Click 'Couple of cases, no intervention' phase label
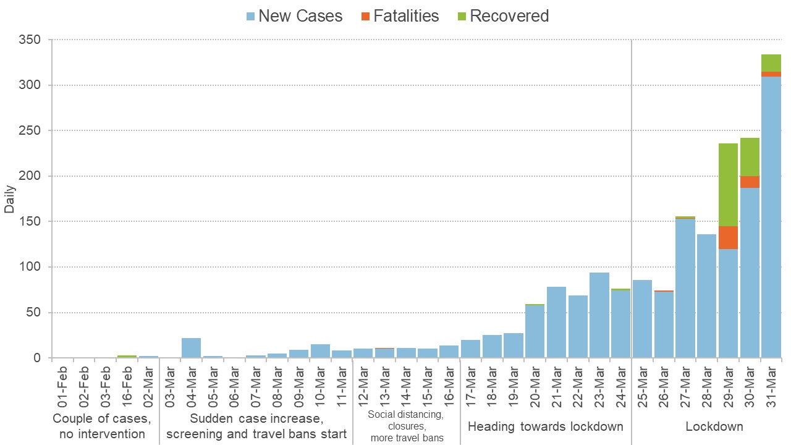The width and height of the screenshot is (791, 445). [x=102, y=426]
